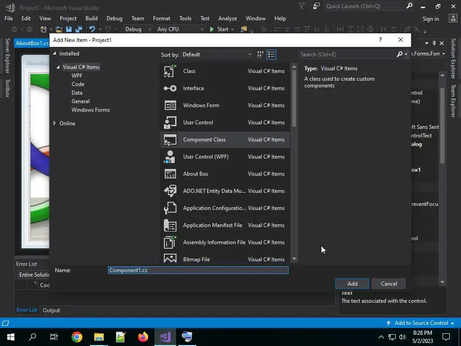Viewport: 461px width, 346px height.
Task: Open the feedback icon near Quick Launch
Action: 316,6
